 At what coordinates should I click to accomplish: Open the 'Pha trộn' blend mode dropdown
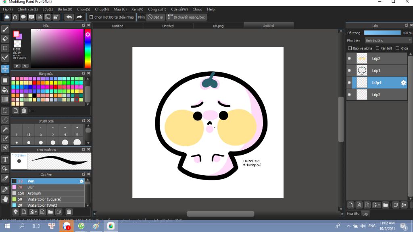coord(388,41)
